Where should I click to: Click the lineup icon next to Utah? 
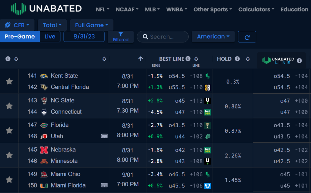(x=104, y=136)
